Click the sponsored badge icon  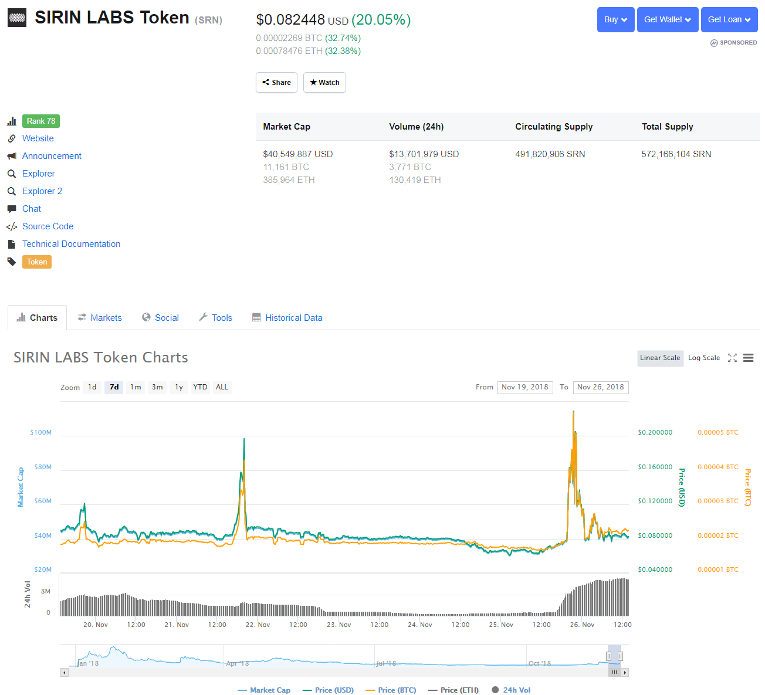pyautogui.click(x=714, y=43)
